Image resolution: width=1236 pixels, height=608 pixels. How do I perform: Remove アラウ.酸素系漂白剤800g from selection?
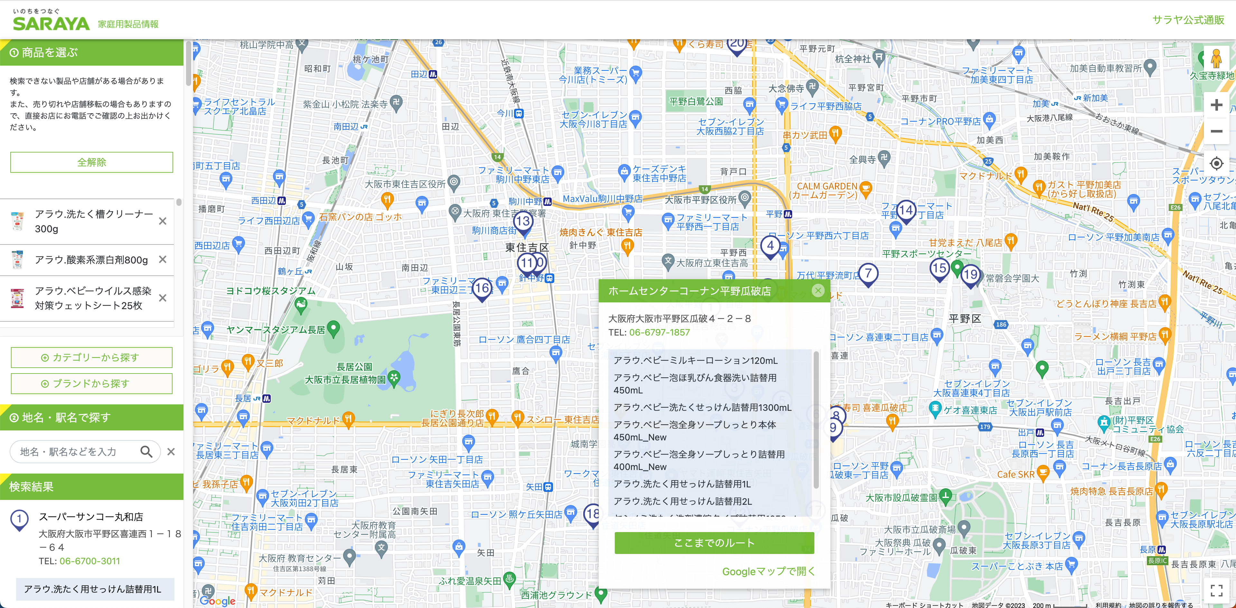163,259
